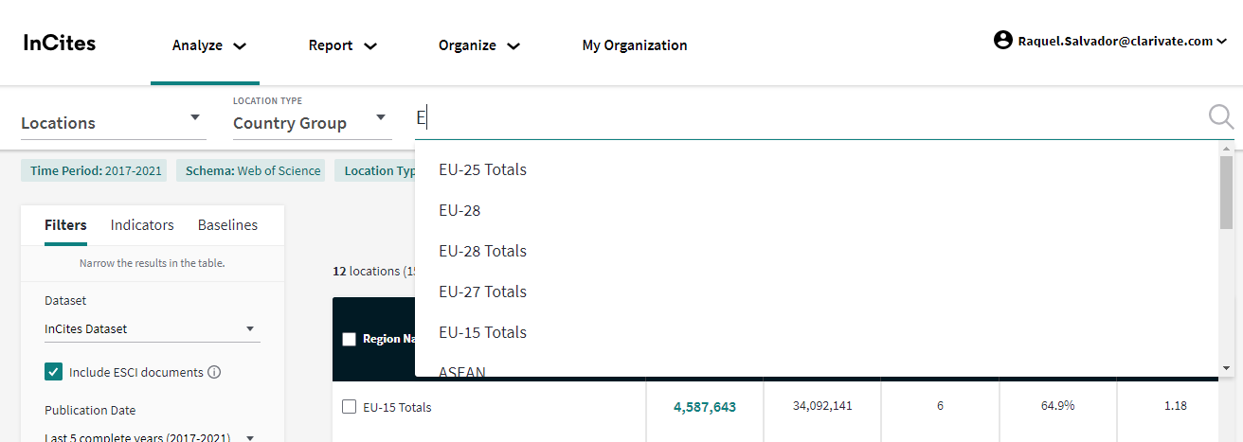The image size is (1243, 442).
Task: Select EU-28 Totals from suggestions
Action: [482, 251]
